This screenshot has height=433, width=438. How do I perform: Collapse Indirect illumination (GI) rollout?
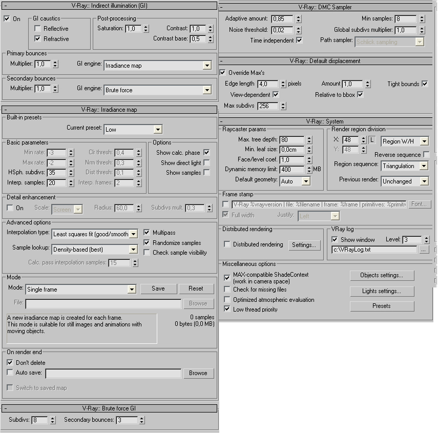[109, 6]
